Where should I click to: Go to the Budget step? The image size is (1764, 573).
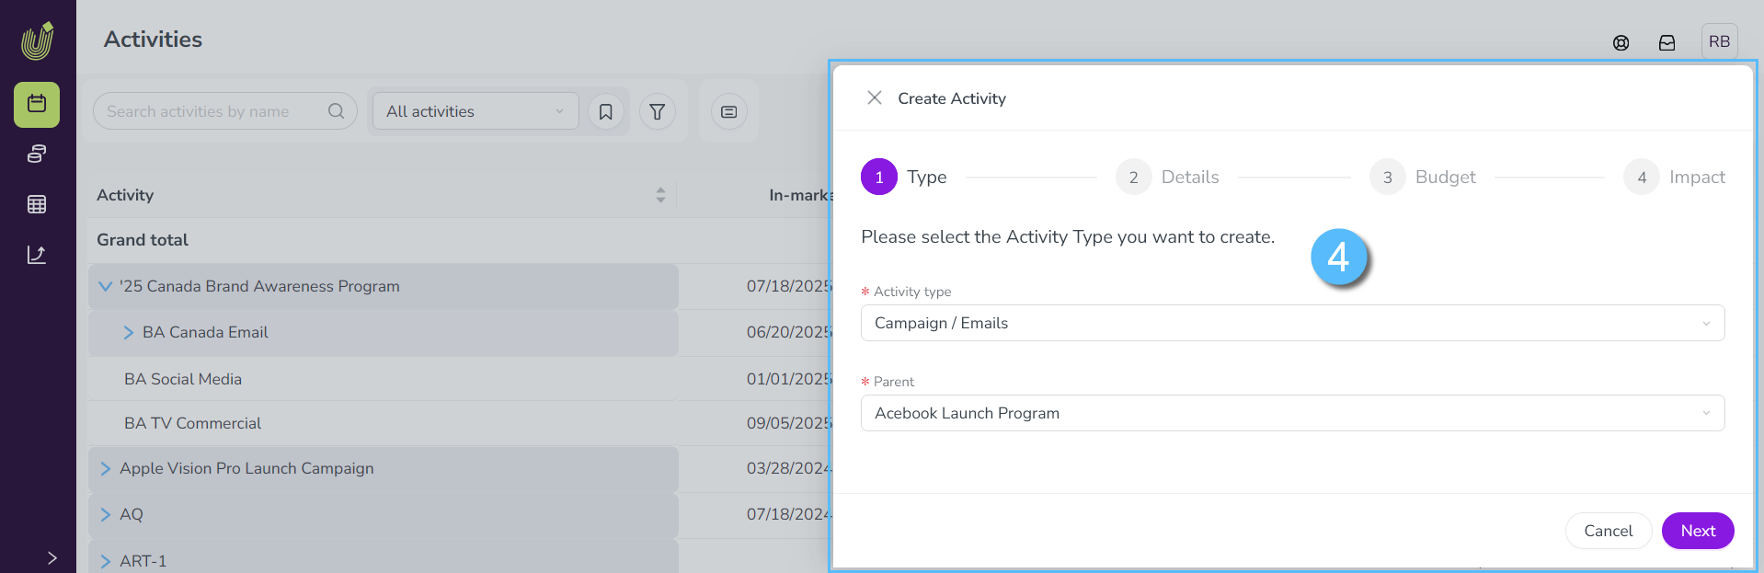[x=1423, y=177]
